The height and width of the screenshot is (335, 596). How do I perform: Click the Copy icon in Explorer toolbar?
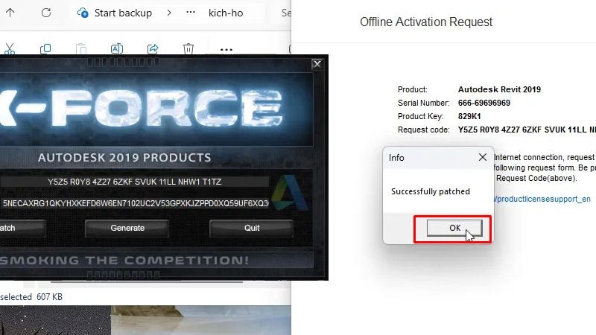pos(45,49)
